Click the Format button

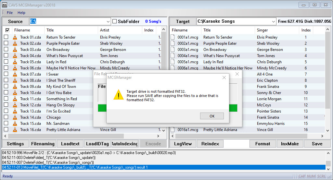(x=263, y=144)
